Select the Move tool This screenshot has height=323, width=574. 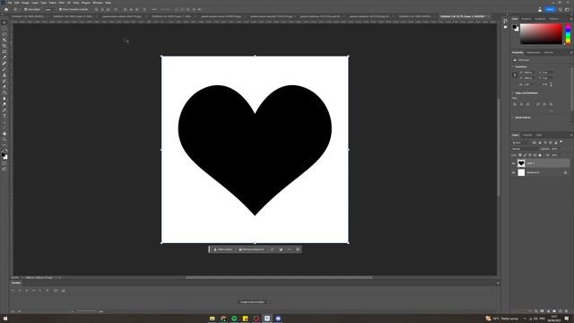tap(4, 22)
